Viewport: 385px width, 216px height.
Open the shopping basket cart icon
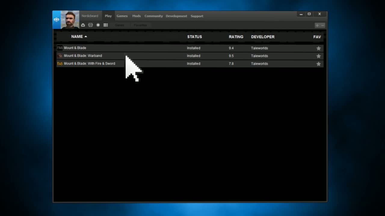point(91,25)
